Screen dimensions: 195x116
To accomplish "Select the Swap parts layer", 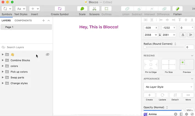I will point(17,77).
